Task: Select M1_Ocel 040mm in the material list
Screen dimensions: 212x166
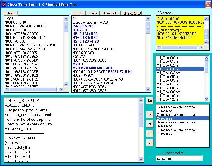Action: pyautogui.click(x=180, y=73)
